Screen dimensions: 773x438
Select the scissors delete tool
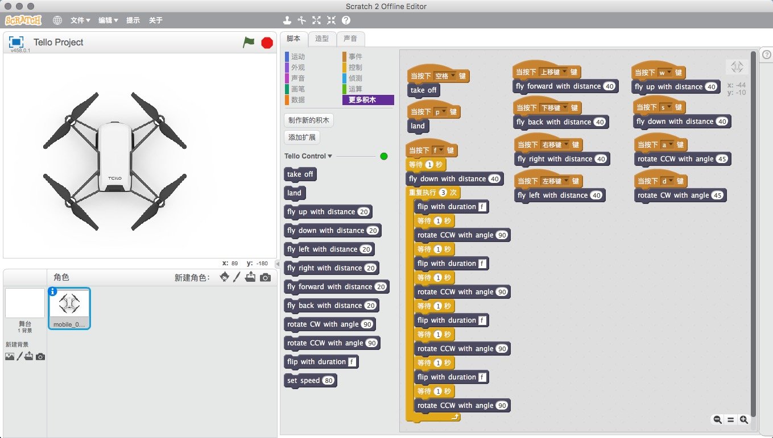click(302, 20)
